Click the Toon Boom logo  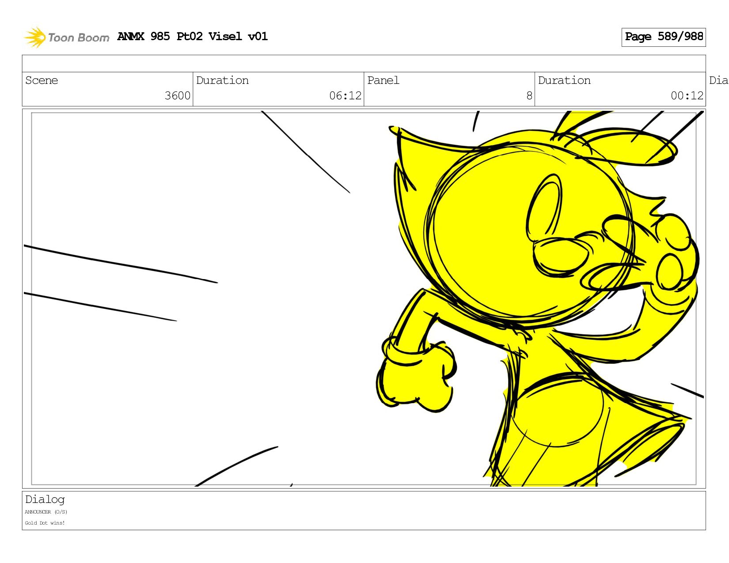(66, 37)
